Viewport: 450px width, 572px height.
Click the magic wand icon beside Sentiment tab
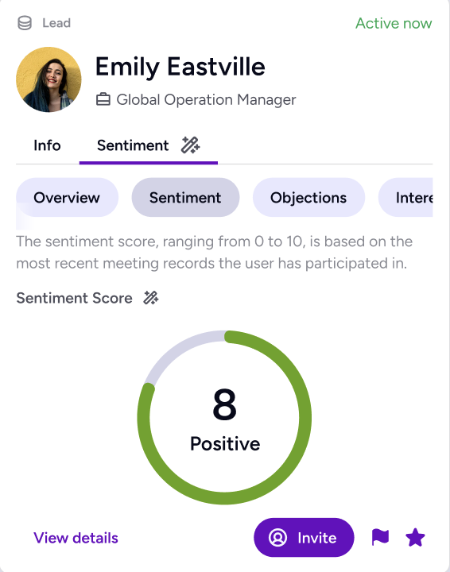[x=191, y=145]
